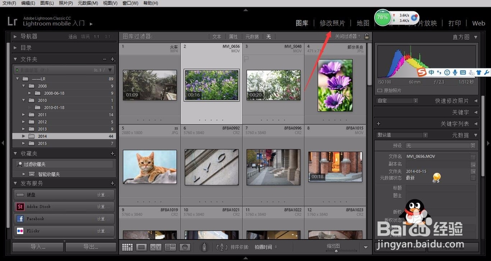Image resolution: width=491 pixels, height=261 pixels.
Task: Open Lightroom mobile identity plate arrow
Action: click(x=91, y=24)
